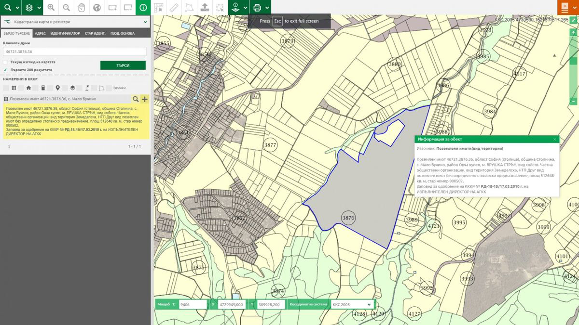Open the 'ИДЕНТИФИКАТОР' tab
Viewport: 579px width, 325px height.
[x=65, y=33]
